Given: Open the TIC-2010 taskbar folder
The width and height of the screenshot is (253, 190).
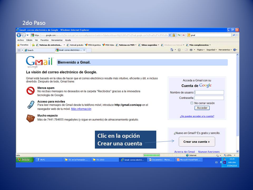Looking at the screenshot, I should (105, 160).
